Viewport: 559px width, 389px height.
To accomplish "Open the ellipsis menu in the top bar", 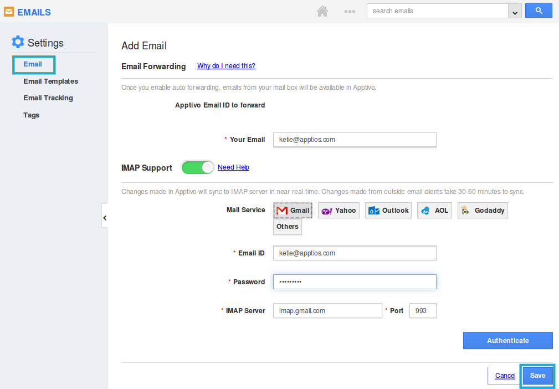I will pos(350,11).
